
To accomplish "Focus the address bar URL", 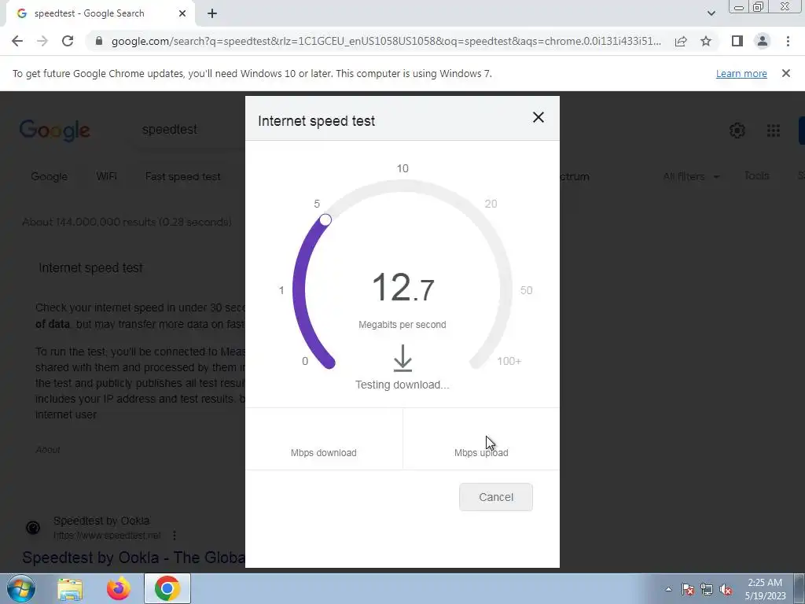I will [x=386, y=41].
